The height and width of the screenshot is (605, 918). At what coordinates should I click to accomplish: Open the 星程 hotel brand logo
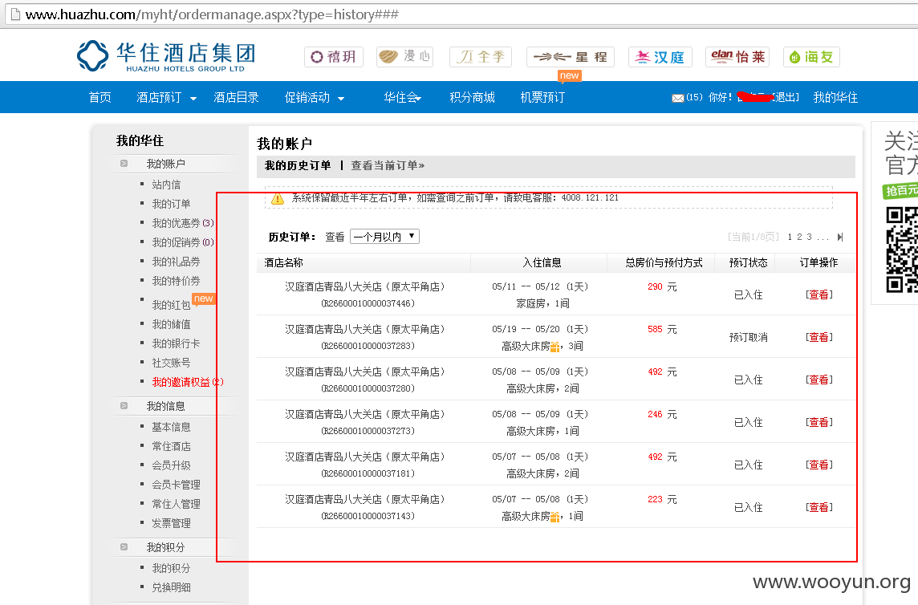(571, 57)
